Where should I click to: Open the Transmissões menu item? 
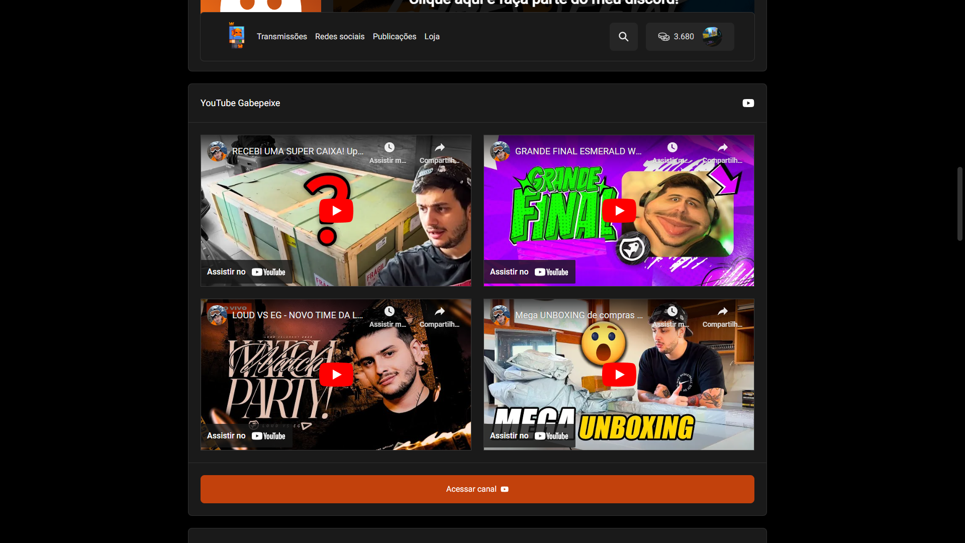pos(281,37)
